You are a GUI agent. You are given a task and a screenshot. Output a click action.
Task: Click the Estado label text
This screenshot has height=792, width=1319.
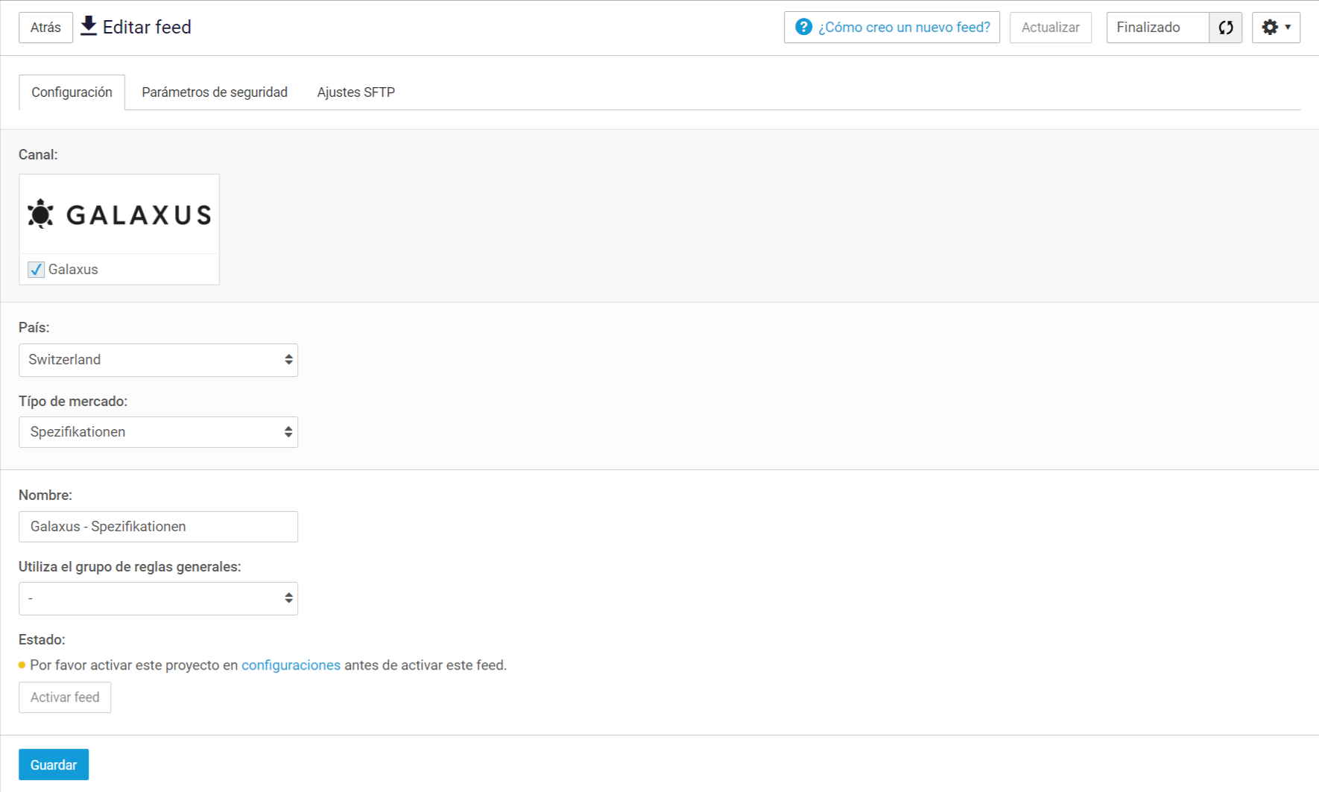point(42,640)
